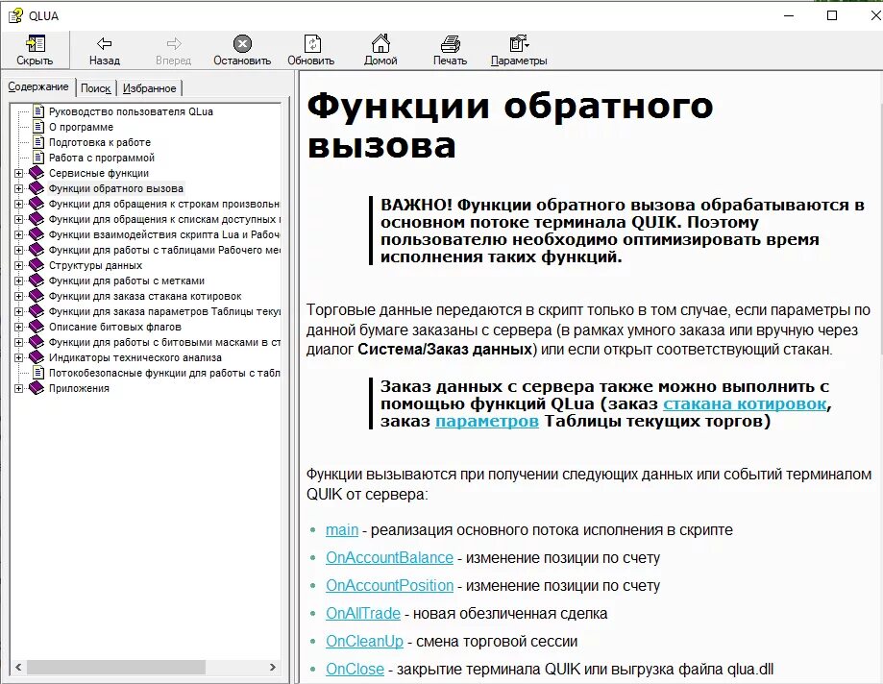Viewport: 883px width, 684px height.
Task: Print the topic with the Печать icon
Action: coord(450,43)
